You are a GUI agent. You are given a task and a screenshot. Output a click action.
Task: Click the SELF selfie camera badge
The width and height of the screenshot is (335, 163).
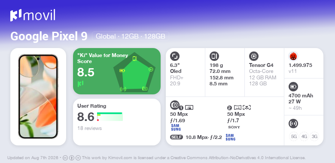click(x=177, y=137)
